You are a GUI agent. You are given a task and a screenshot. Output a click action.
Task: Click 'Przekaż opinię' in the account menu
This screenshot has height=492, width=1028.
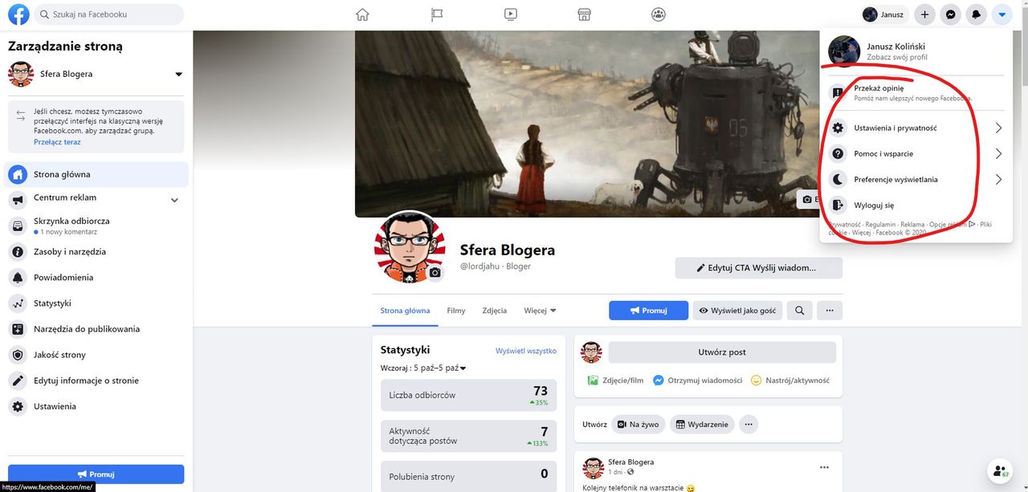tap(916, 93)
